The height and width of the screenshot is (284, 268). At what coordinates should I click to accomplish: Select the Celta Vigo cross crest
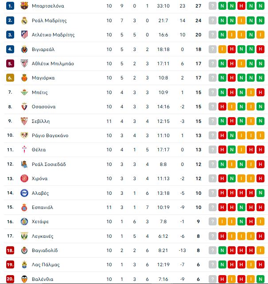24,150
